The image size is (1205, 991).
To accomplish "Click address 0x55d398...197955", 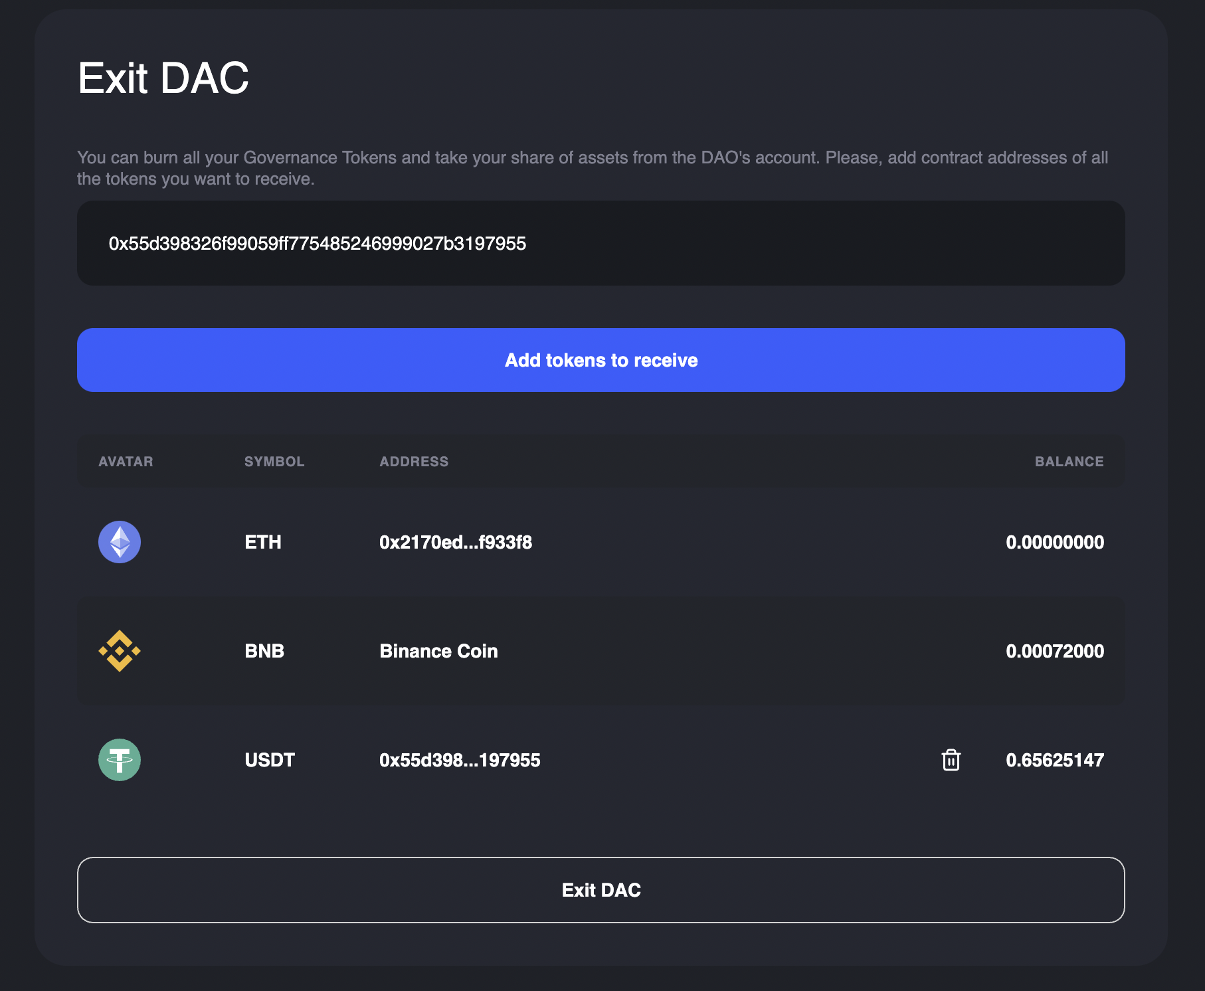I will click(x=460, y=760).
